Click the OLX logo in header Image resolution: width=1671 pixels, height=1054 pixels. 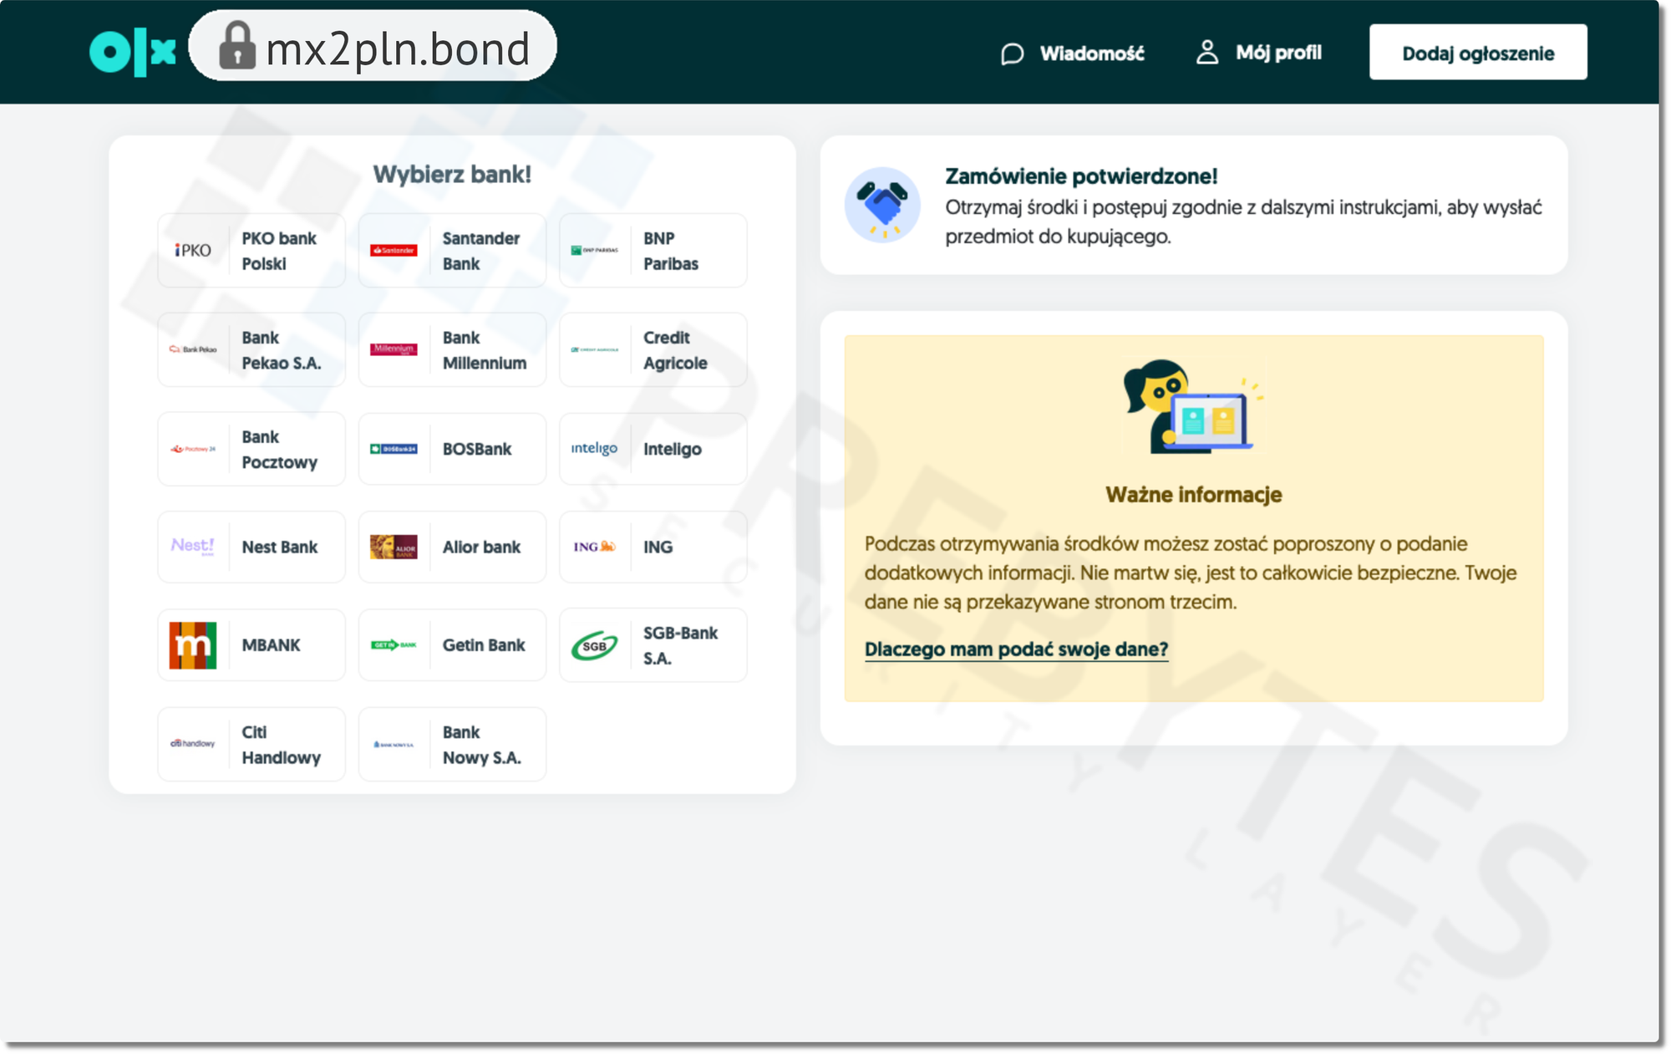132,52
